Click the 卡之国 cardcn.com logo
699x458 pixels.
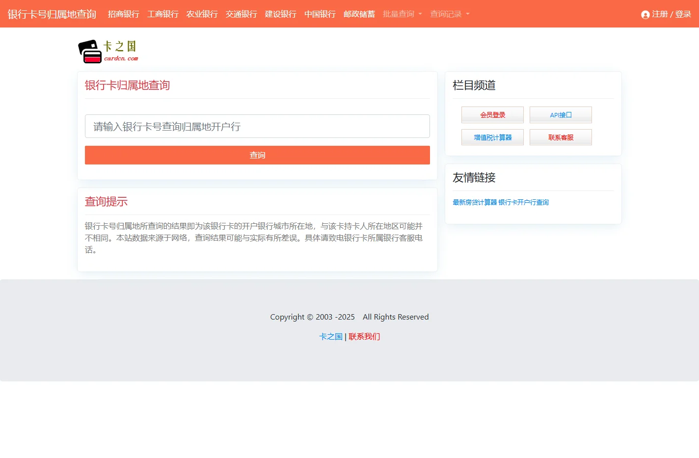[x=108, y=52]
